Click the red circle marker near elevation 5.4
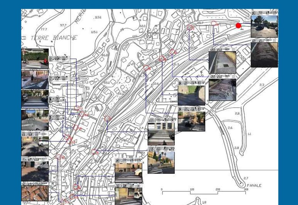Image resolution: width=298 pixels, height=205 pixels. 107,118
